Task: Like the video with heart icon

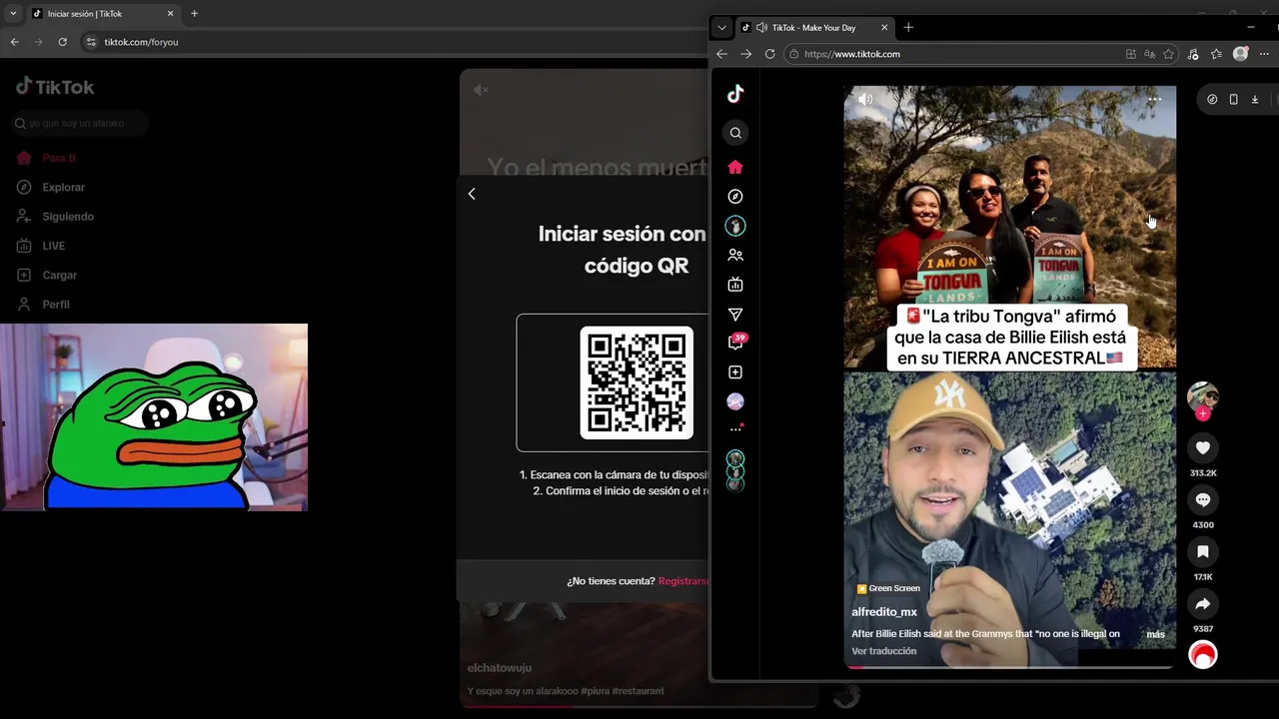Action: point(1203,448)
